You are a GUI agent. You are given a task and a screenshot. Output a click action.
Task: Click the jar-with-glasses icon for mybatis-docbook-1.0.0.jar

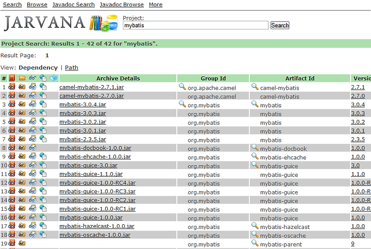32,147
